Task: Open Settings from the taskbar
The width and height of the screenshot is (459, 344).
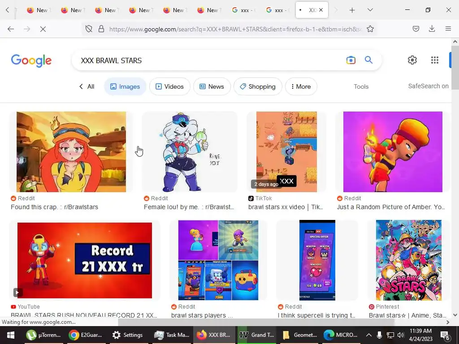Action: click(x=128, y=335)
